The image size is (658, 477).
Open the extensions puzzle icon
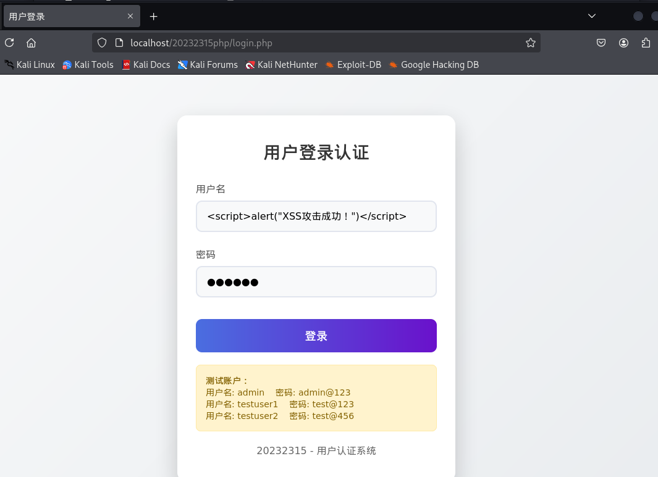point(646,43)
